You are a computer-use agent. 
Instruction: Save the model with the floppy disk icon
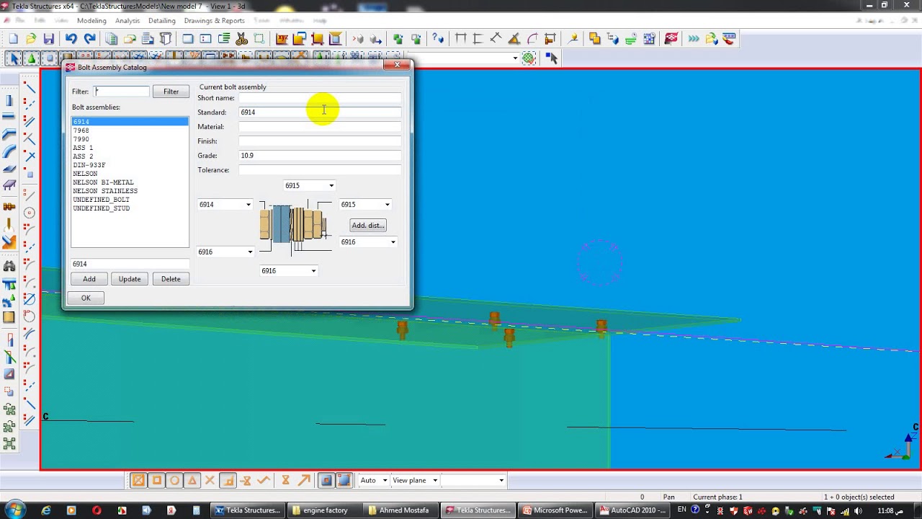coord(49,39)
